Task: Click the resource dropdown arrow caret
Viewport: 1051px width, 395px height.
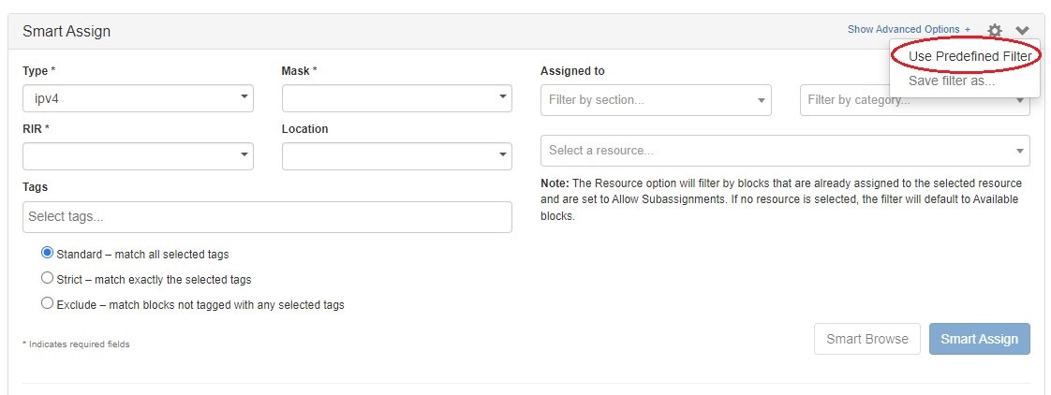Action: [1019, 151]
